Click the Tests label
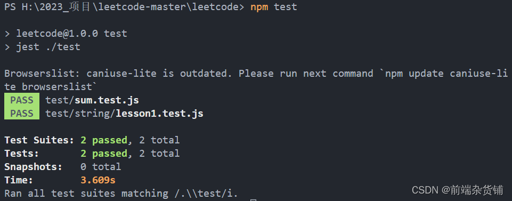The height and width of the screenshot is (201, 512). 21,154
